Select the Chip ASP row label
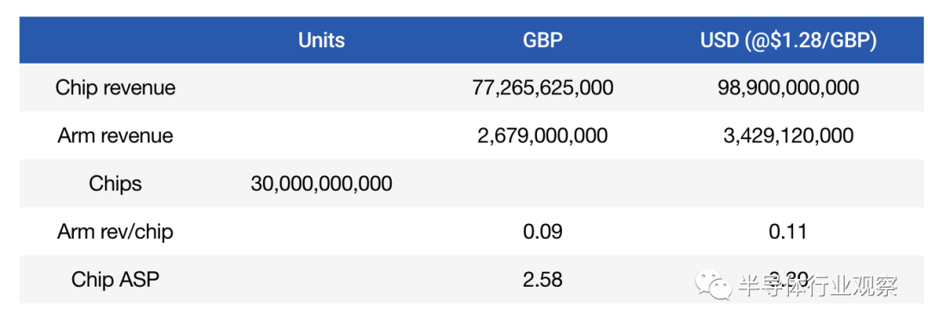The height and width of the screenshot is (327, 928). pyautogui.click(x=115, y=279)
